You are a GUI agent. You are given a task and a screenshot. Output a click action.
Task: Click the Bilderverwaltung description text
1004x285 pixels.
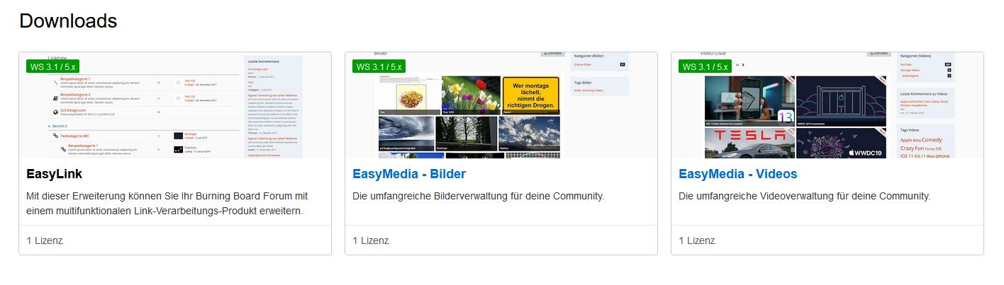pos(478,195)
